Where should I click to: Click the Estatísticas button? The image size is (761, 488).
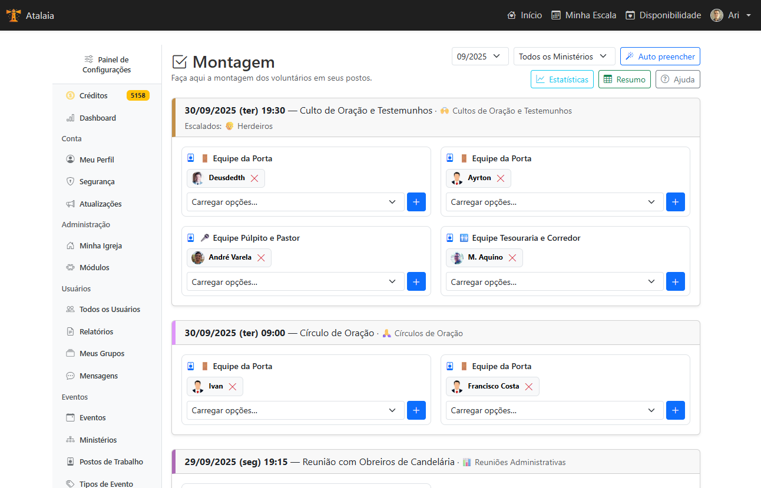(x=562, y=79)
